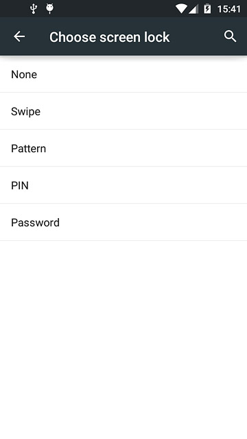Select None as the screen lock

tap(123, 74)
